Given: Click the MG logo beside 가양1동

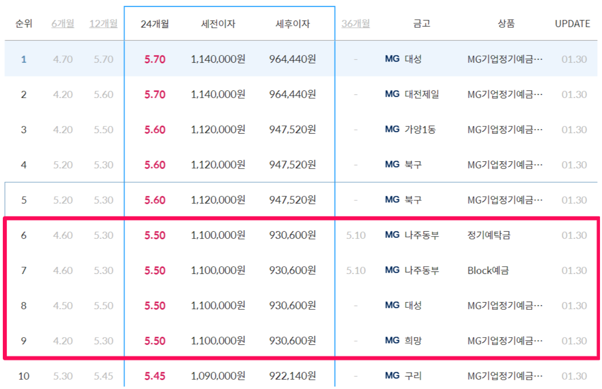Looking at the screenshot, I should [x=392, y=130].
